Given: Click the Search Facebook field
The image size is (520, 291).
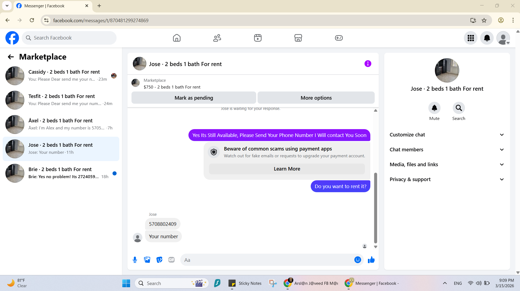Looking at the screenshot, I should tap(69, 38).
